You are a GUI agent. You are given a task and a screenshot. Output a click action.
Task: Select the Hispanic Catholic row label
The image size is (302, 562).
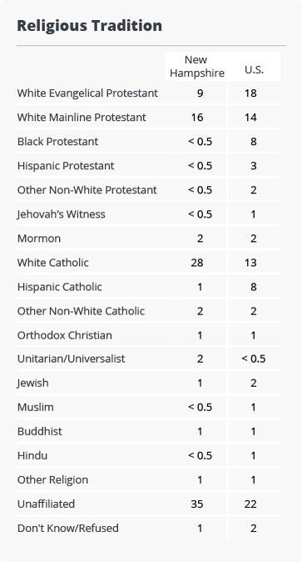60,287
